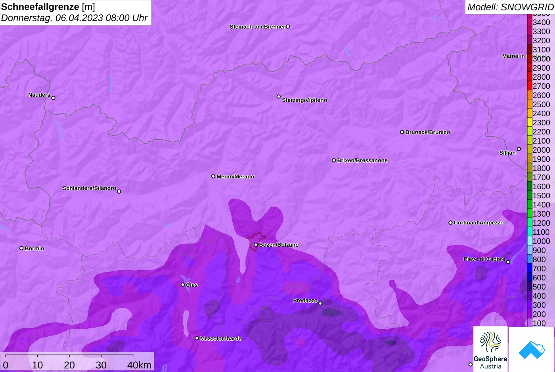Viewport: 555px width, 372px height.
Task: Select the 500 legend value
Action: click(539, 287)
